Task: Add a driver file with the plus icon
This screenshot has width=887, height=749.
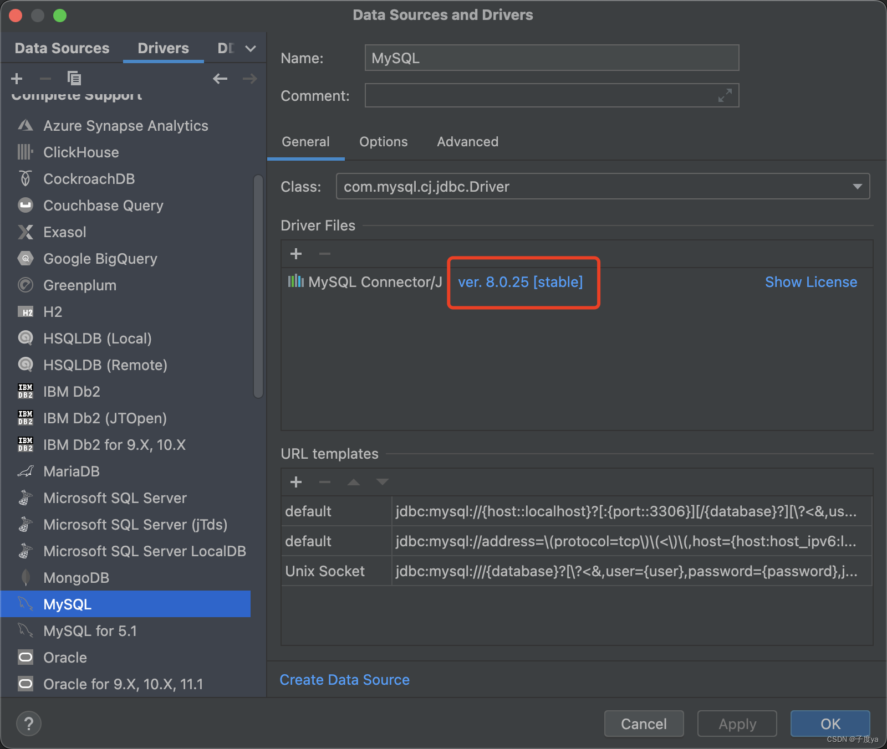Action: tap(296, 254)
